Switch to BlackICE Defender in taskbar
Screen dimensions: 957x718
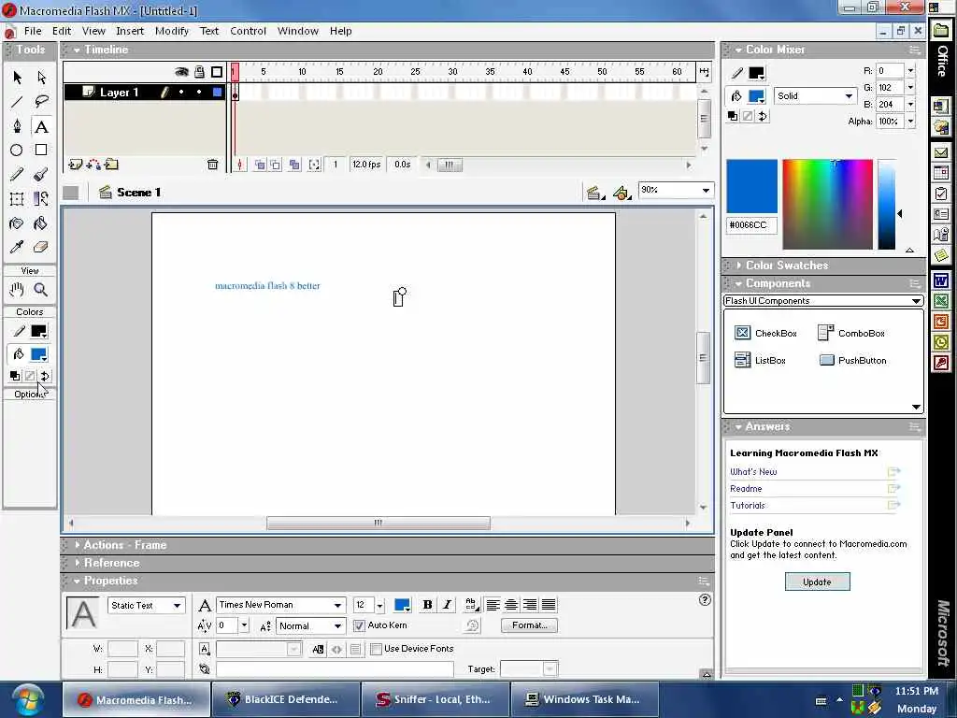click(286, 699)
